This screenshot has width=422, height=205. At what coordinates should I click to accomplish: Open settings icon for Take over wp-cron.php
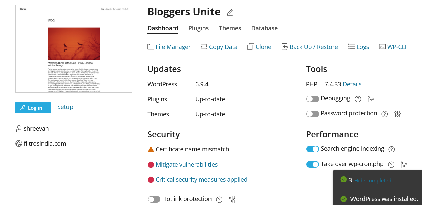(404, 165)
